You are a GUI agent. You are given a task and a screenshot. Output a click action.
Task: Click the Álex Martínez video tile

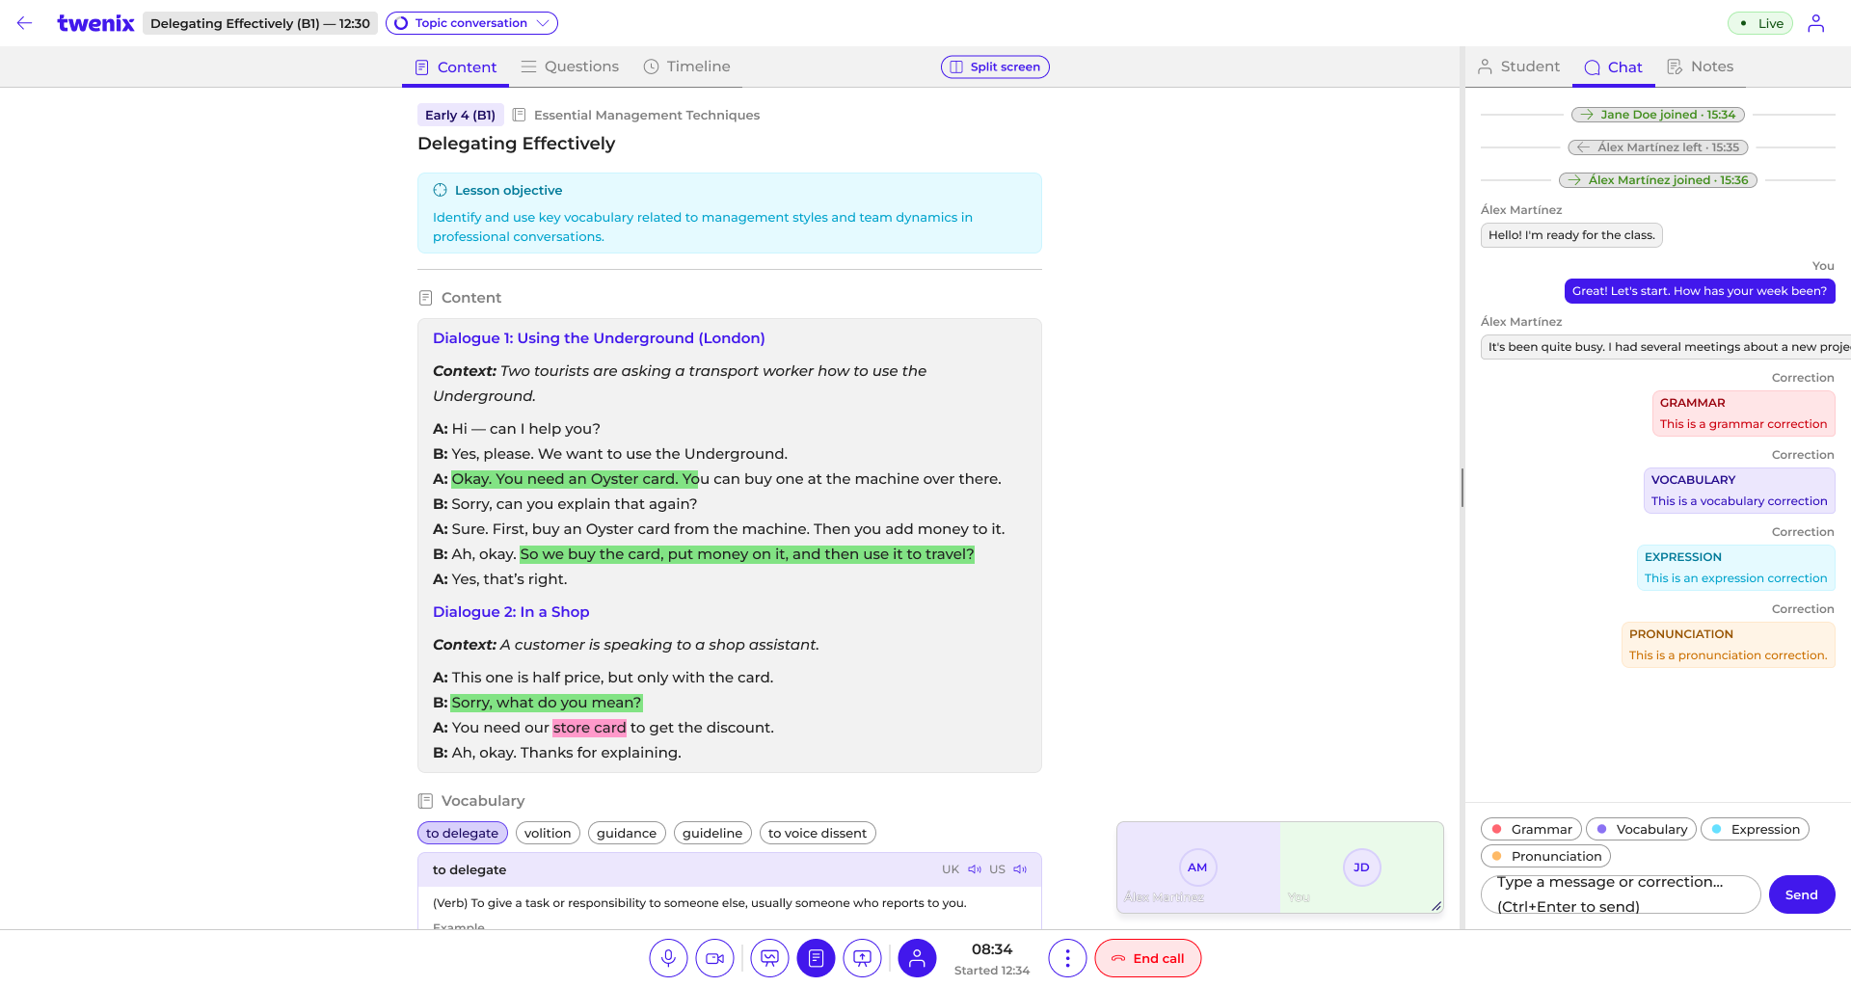click(1198, 867)
